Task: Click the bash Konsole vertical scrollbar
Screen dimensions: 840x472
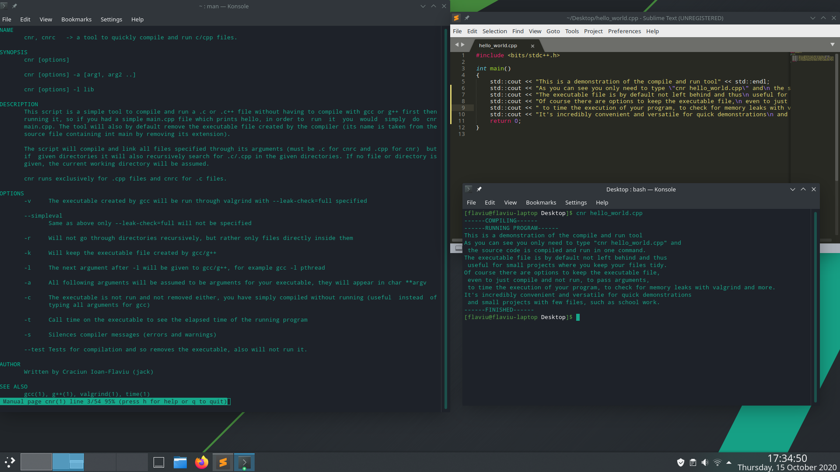Action: pos(815,307)
